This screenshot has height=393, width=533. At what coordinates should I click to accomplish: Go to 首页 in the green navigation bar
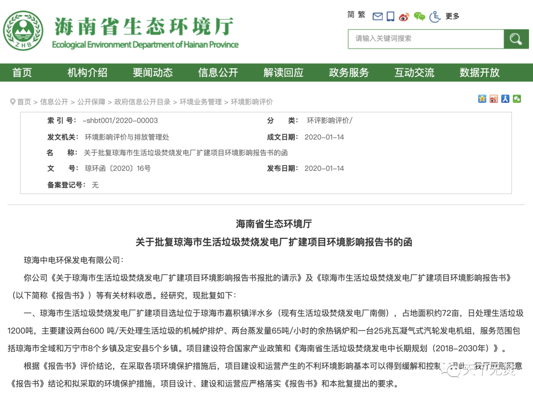pos(22,73)
